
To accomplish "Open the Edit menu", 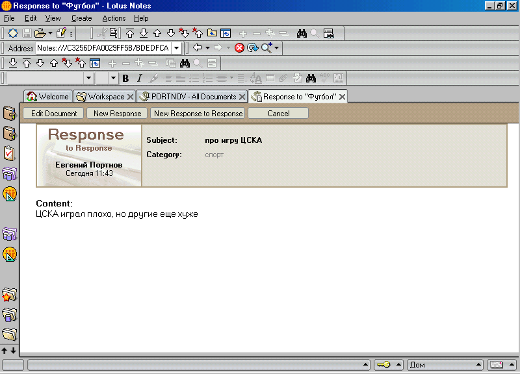I will (x=31, y=18).
